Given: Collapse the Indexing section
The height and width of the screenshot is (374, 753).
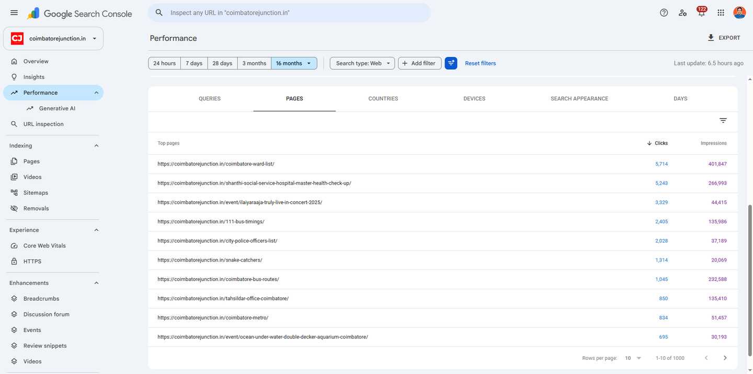Looking at the screenshot, I should [x=96, y=145].
